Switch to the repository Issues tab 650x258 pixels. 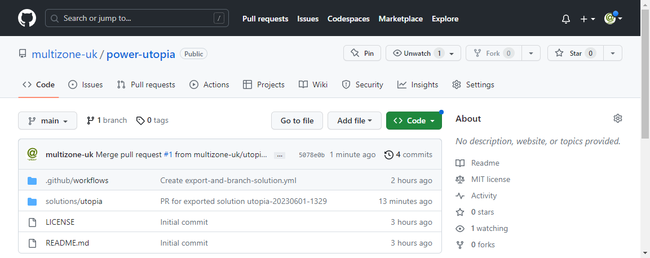(x=85, y=84)
